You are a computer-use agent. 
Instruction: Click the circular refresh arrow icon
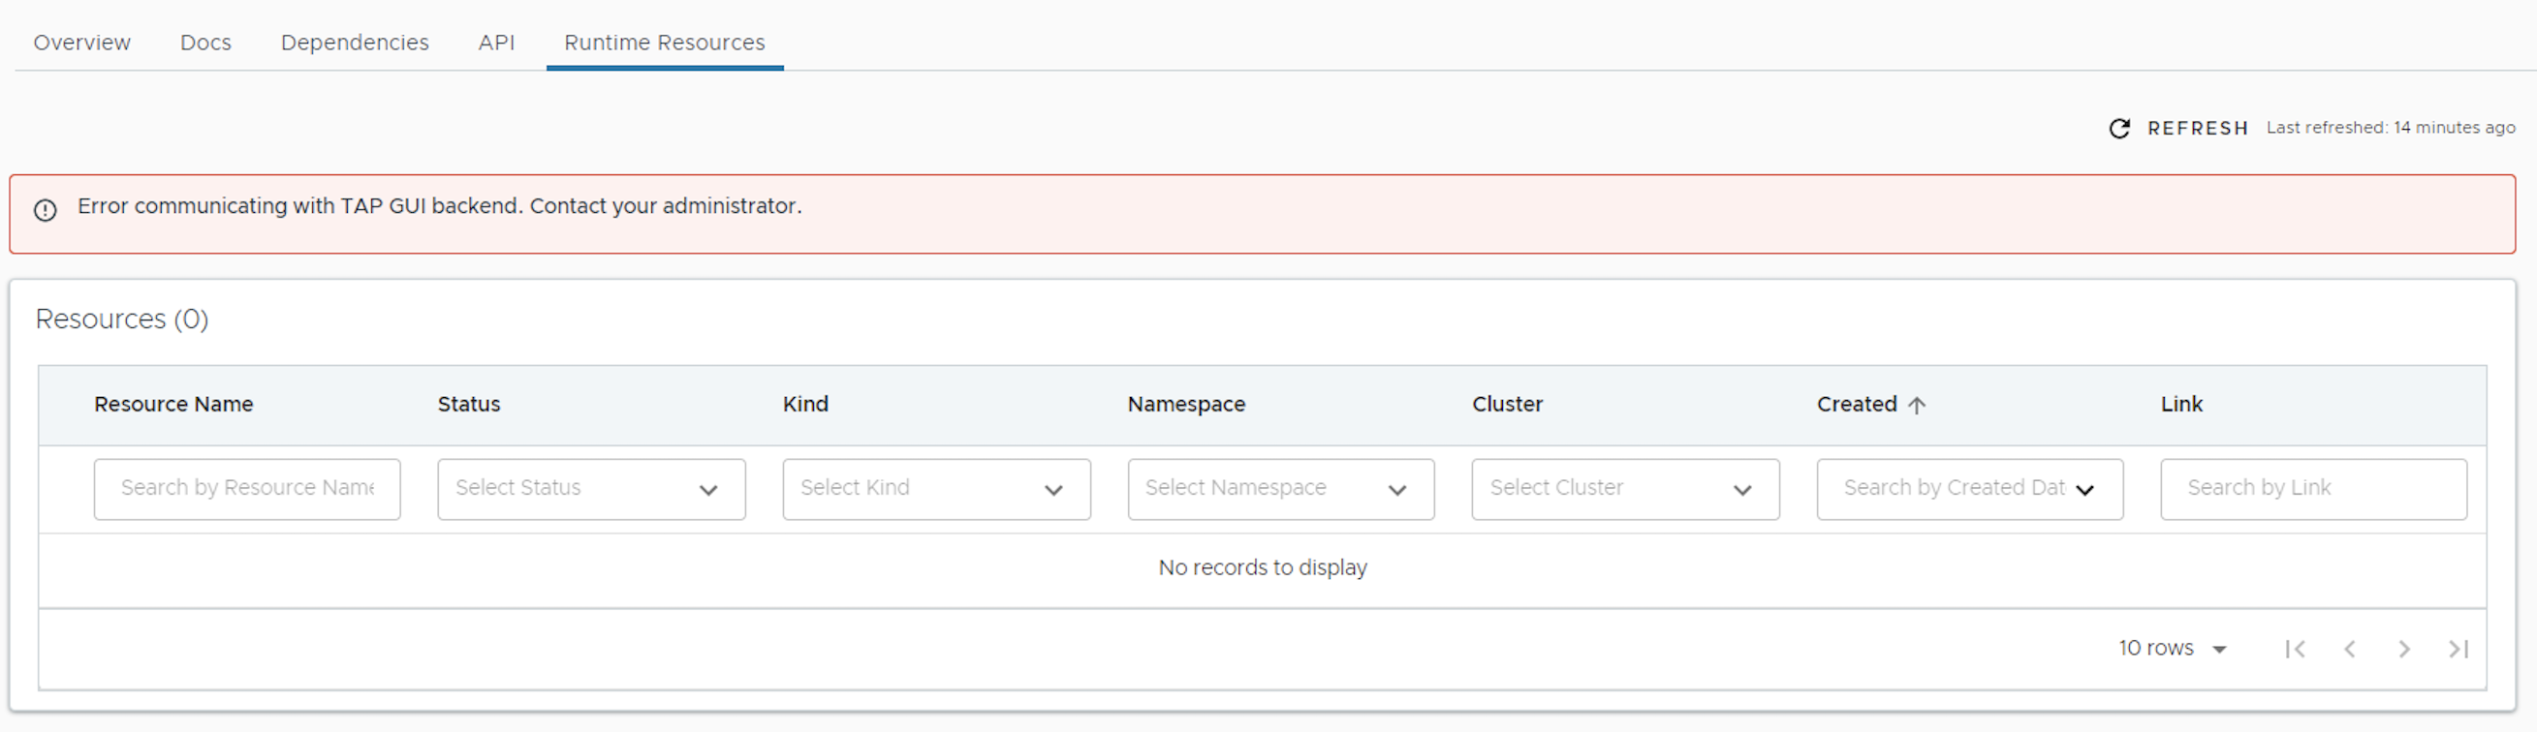coord(2119,129)
